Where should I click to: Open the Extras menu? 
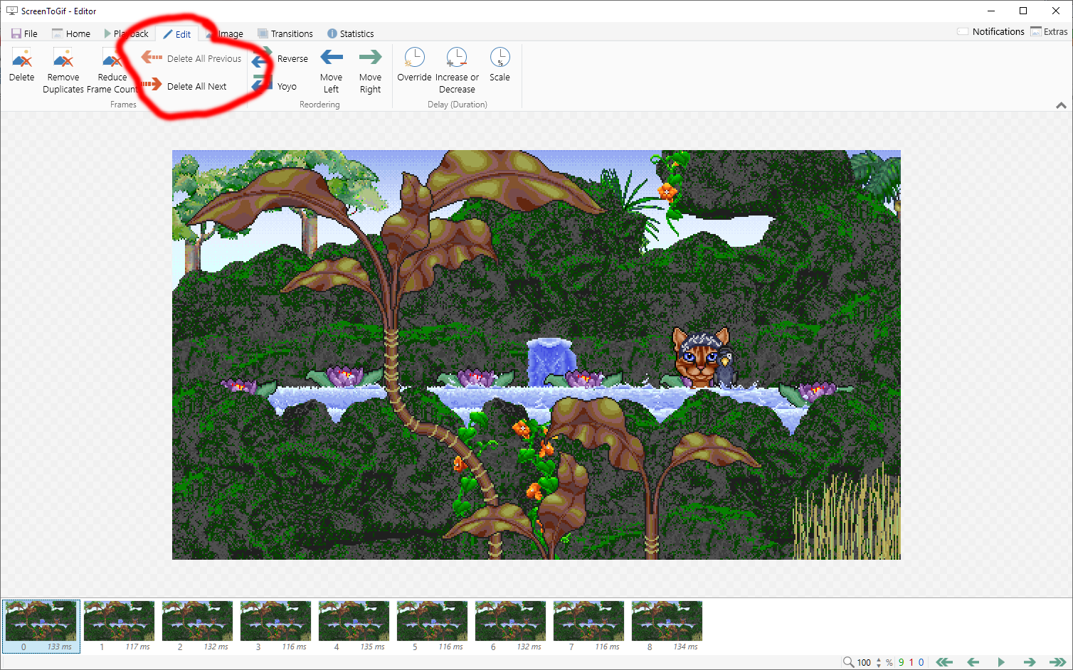click(1049, 31)
